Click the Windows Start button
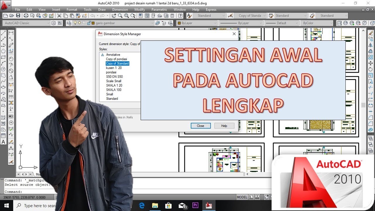The height and width of the screenshot is (211, 375). click(6, 205)
